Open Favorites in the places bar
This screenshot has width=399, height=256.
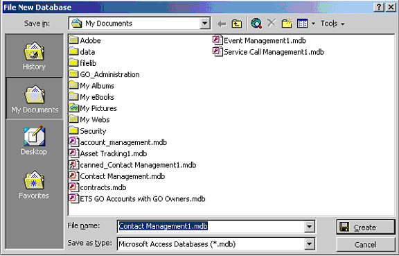tap(34, 185)
